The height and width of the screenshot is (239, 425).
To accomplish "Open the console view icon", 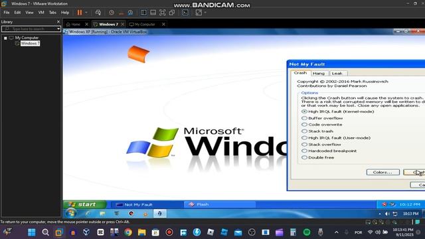I will click(185, 13).
